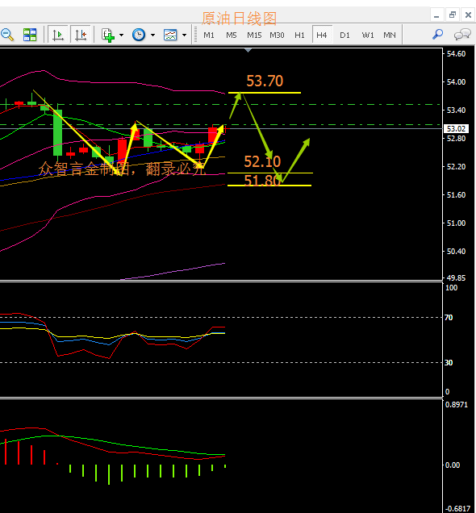Click the clock periodicity icon
The height and width of the screenshot is (513, 476).
[139, 35]
